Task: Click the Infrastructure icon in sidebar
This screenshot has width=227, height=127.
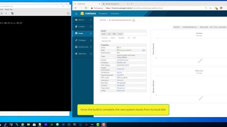Action: [76, 47]
